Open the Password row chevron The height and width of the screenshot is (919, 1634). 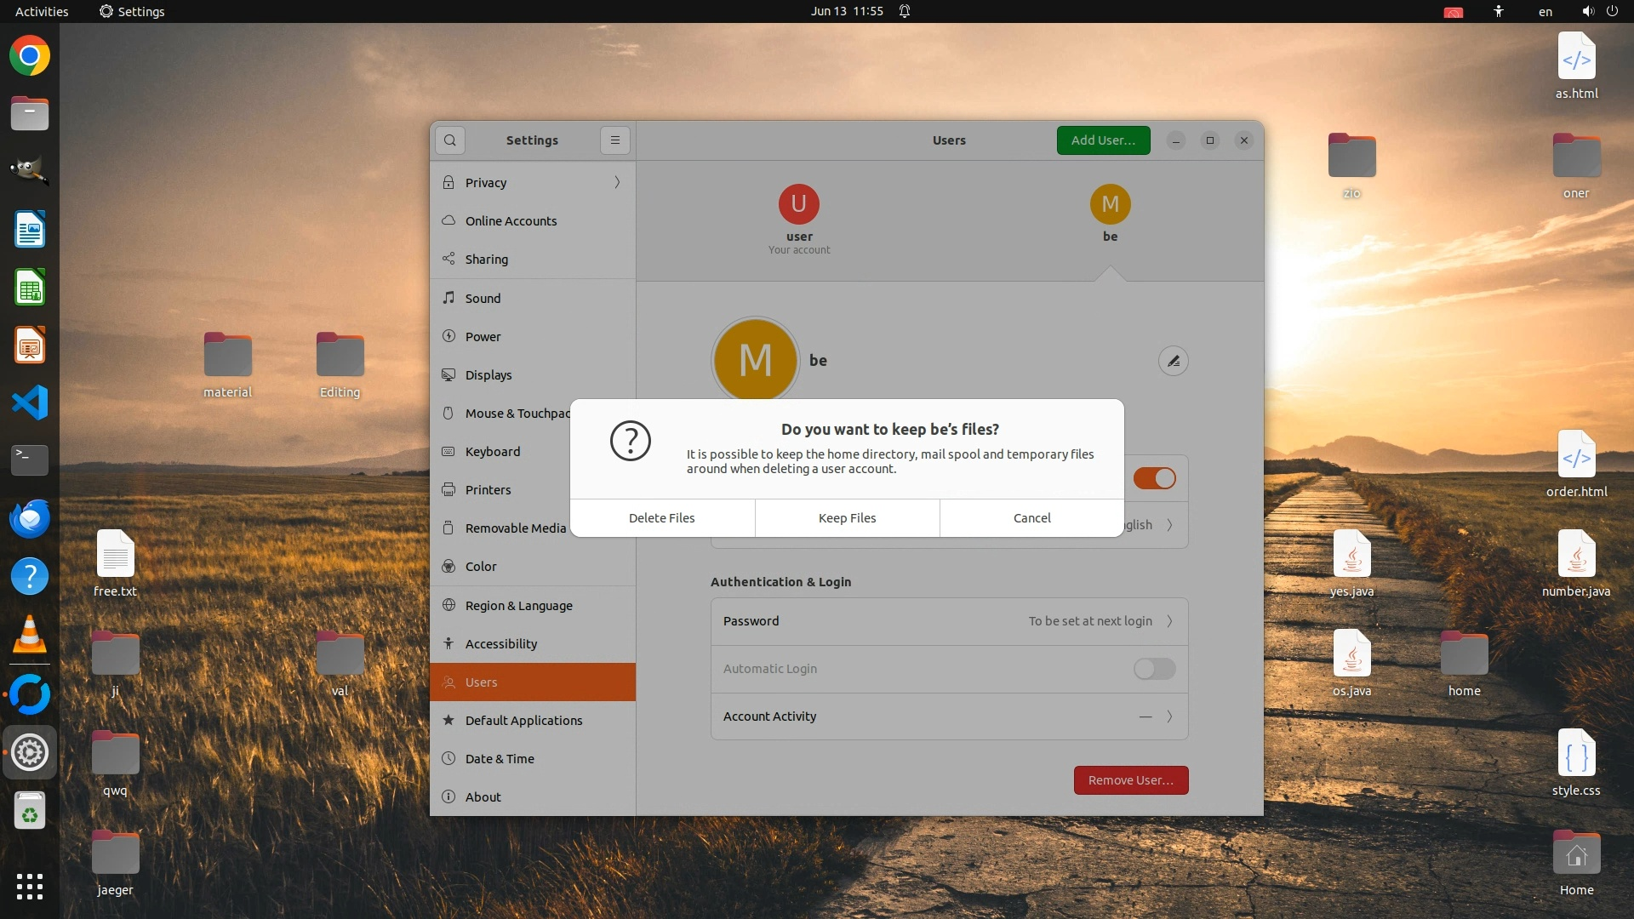click(1169, 621)
